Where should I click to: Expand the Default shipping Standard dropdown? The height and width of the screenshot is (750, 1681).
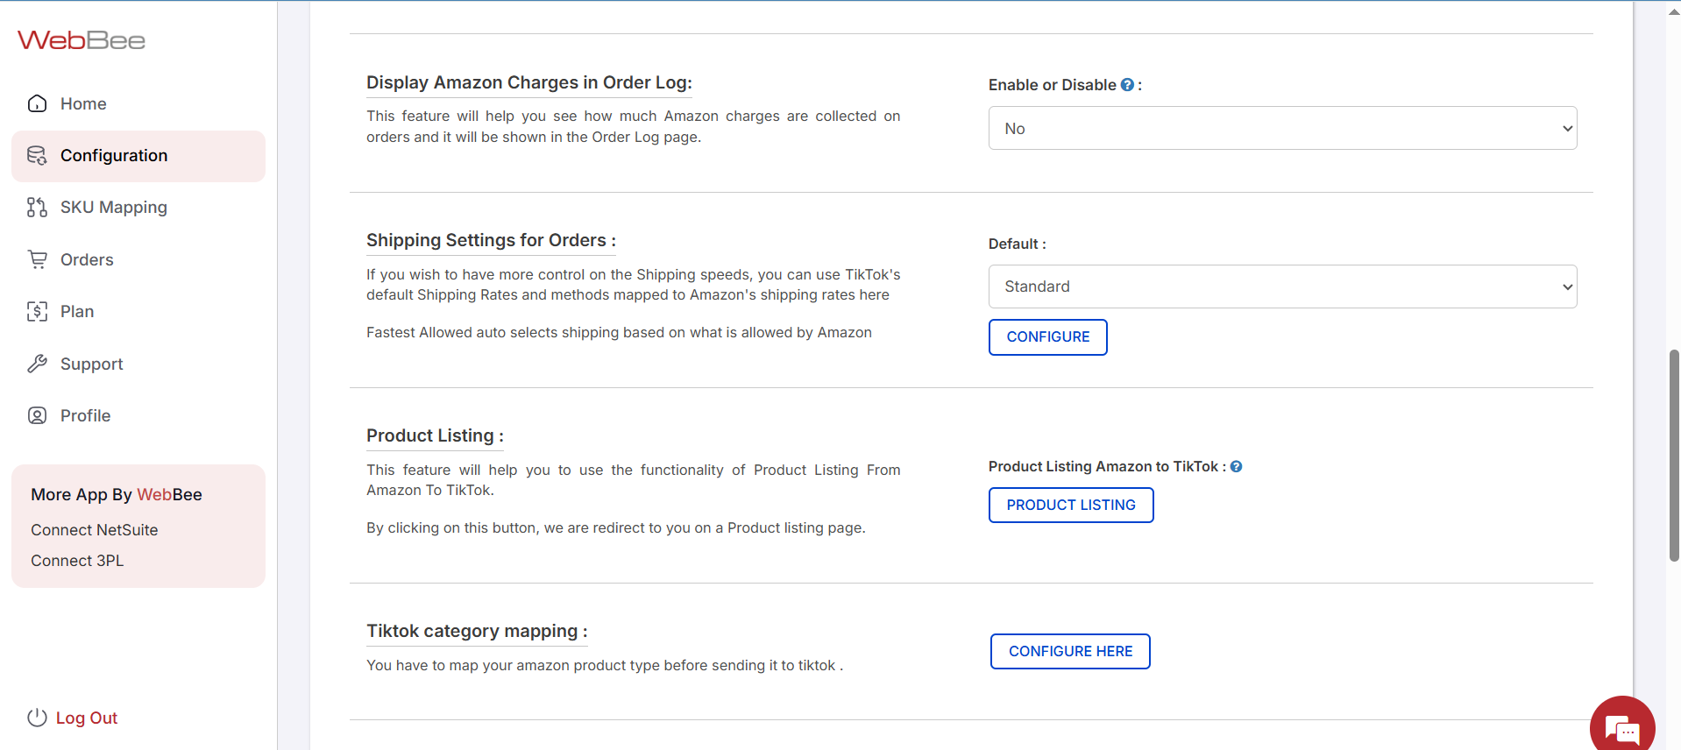click(1282, 287)
